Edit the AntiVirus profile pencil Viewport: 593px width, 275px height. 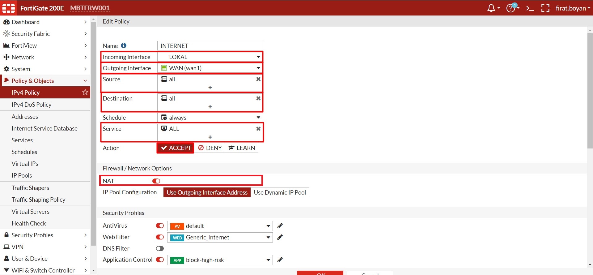[280, 226]
